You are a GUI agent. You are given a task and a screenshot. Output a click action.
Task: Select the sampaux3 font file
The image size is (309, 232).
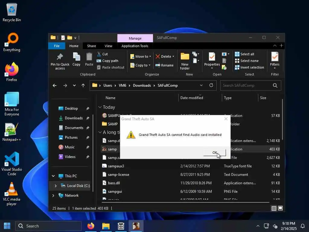(x=116, y=166)
